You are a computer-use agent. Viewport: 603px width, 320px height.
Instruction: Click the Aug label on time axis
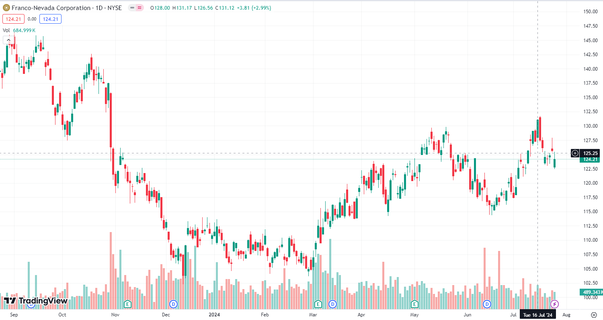pos(566,314)
